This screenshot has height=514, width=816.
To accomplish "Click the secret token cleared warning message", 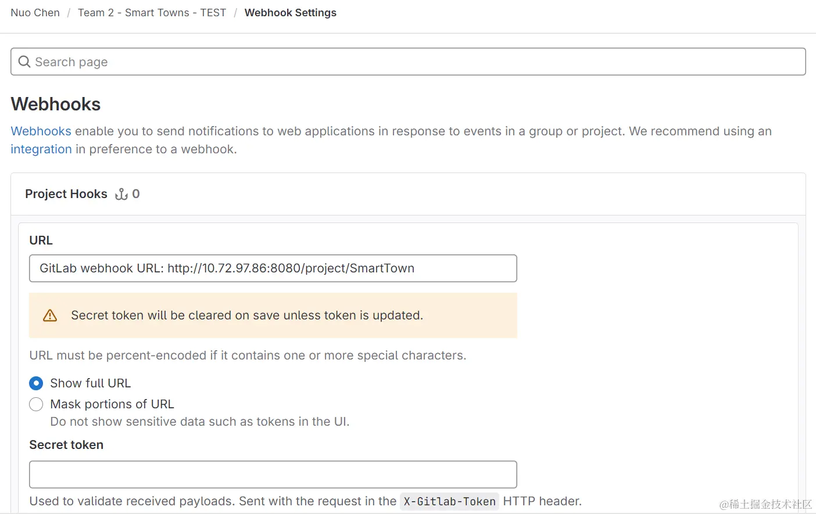I will tap(247, 315).
